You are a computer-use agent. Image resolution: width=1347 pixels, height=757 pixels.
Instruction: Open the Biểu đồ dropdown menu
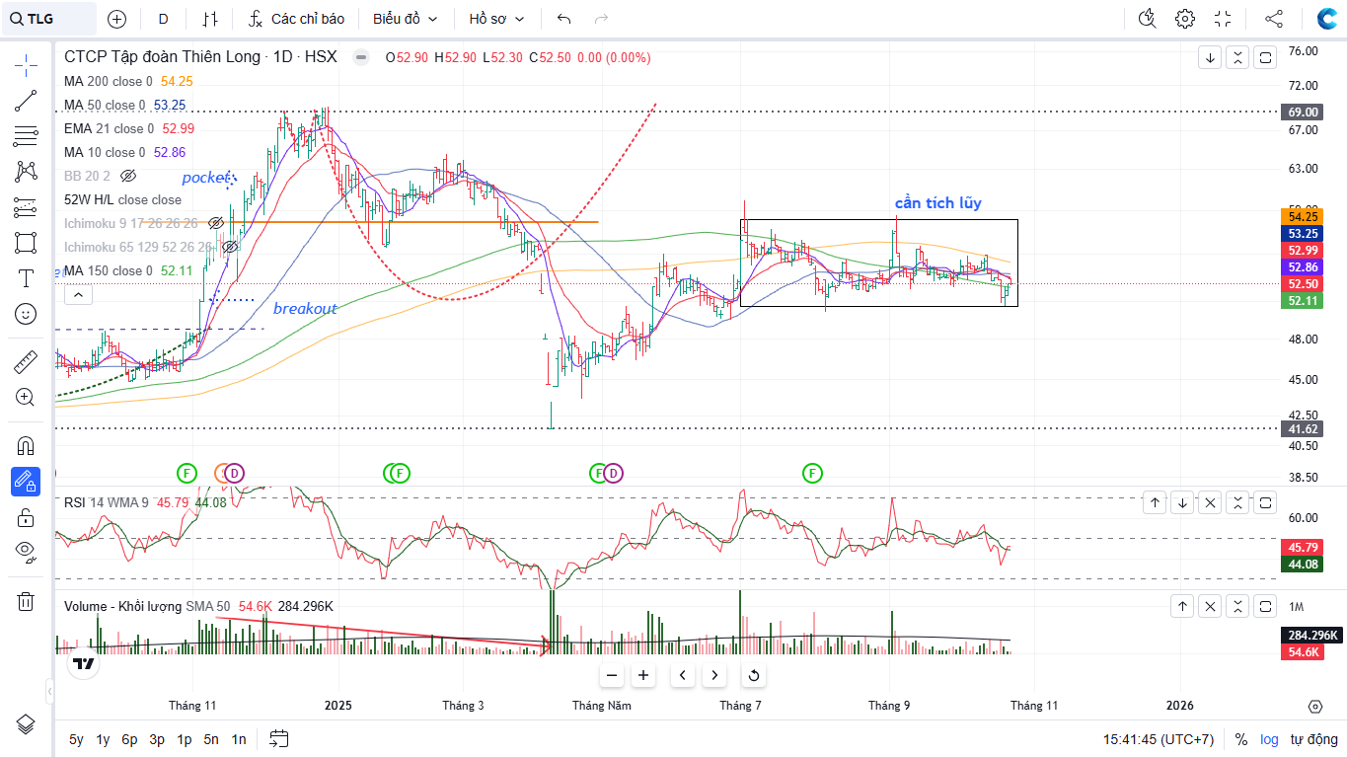(x=405, y=19)
